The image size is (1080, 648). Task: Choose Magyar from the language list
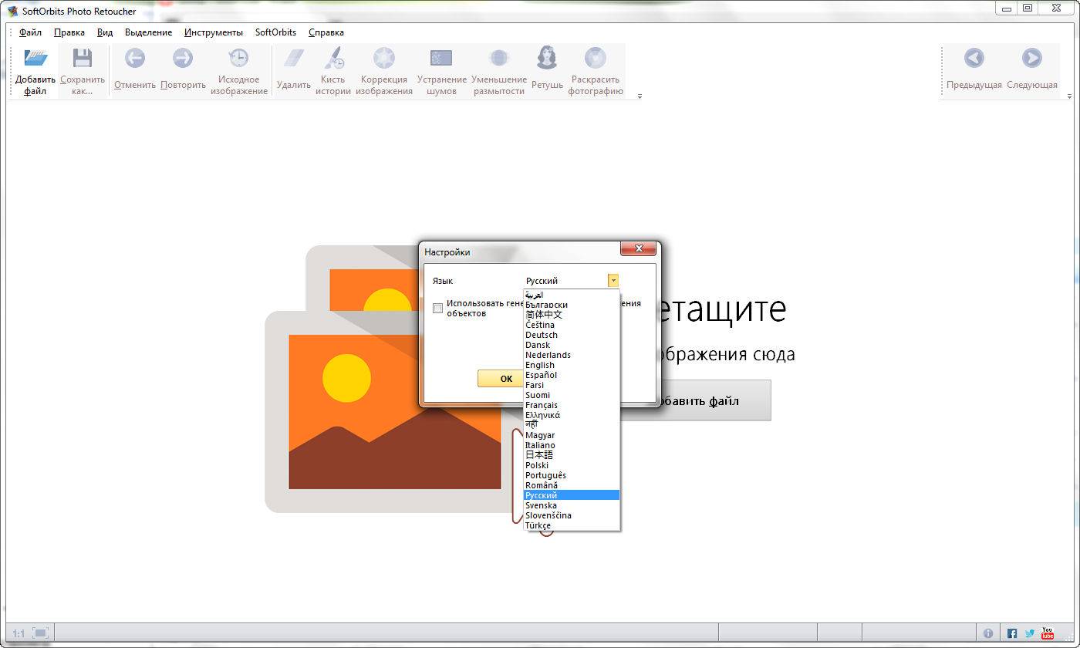[x=572, y=435]
